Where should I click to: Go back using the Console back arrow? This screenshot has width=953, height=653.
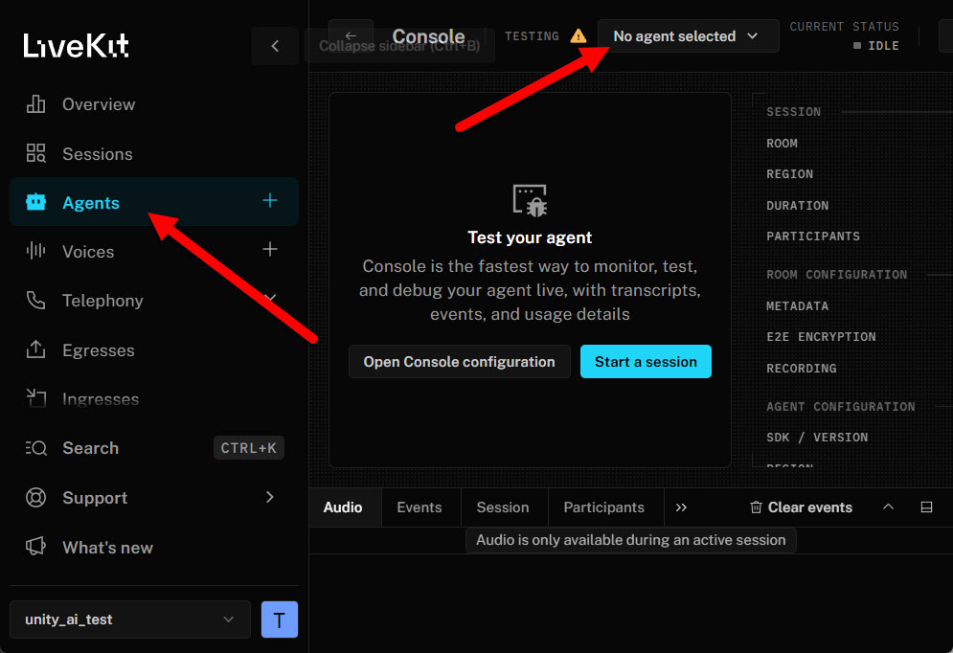[x=351, y=35]
